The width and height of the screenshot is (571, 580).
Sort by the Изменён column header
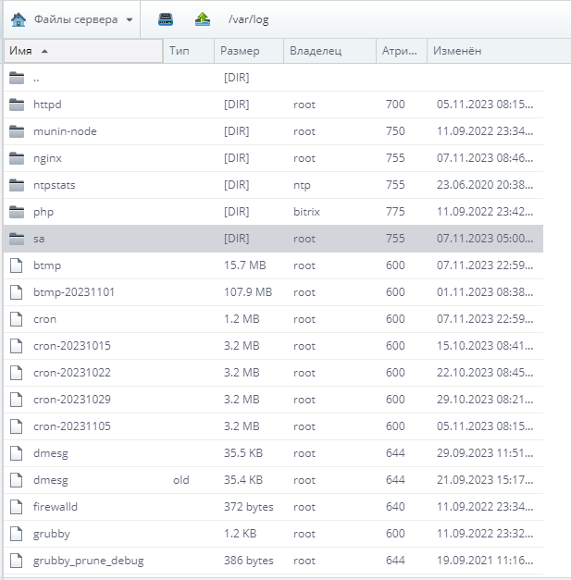[458, 51]
